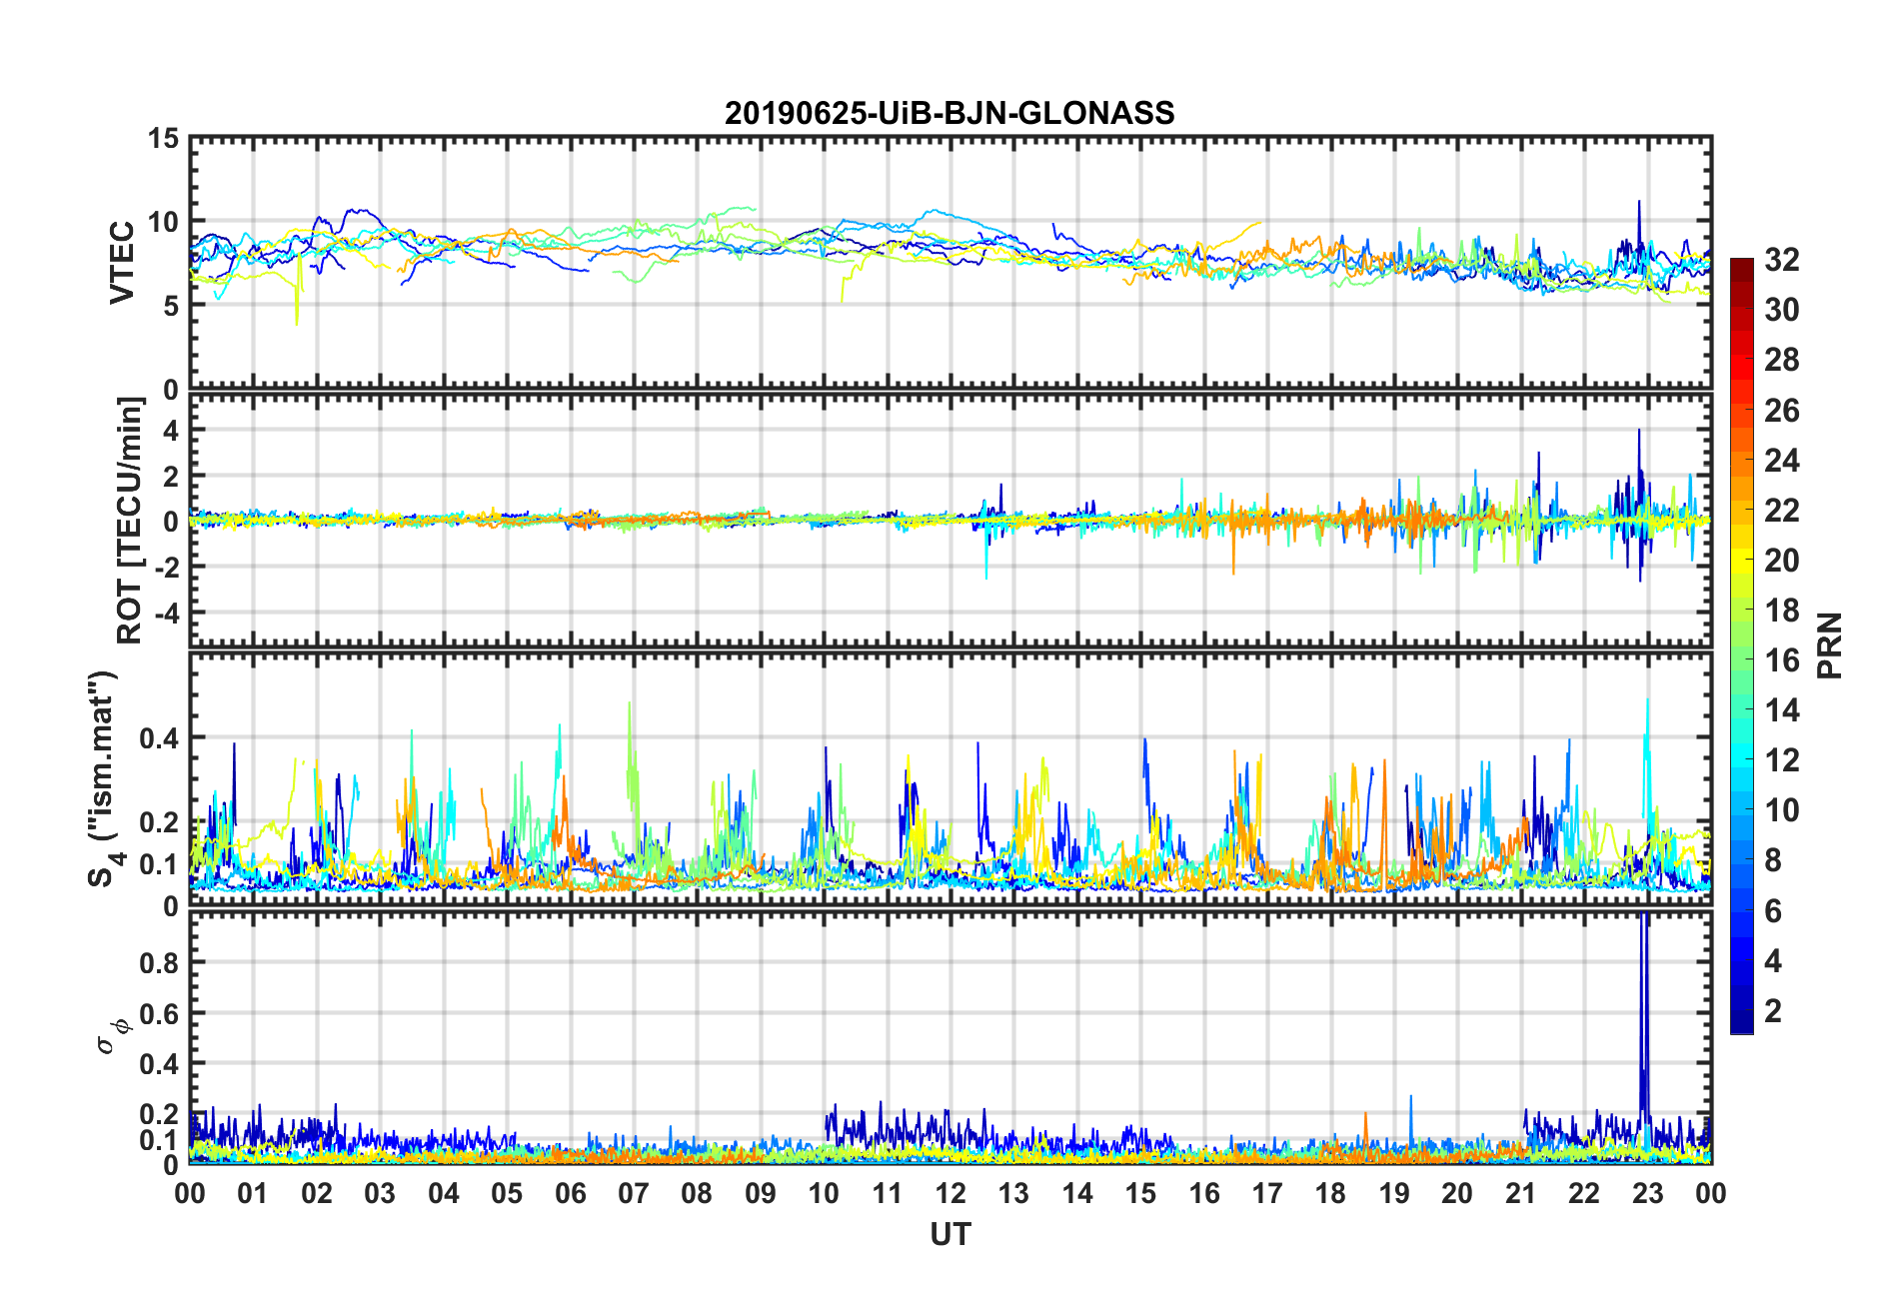Viewport: 1901px width, 1291px height.
Task: Select colorbar tick label 20
Action: coord(1782,561)
